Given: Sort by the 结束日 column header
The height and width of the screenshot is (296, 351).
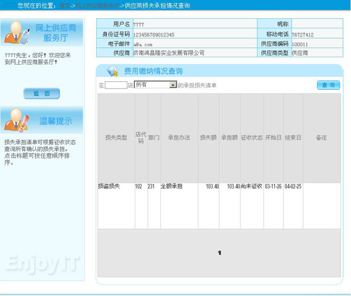Looking at the screenshot, I should [x=292, y=137].
